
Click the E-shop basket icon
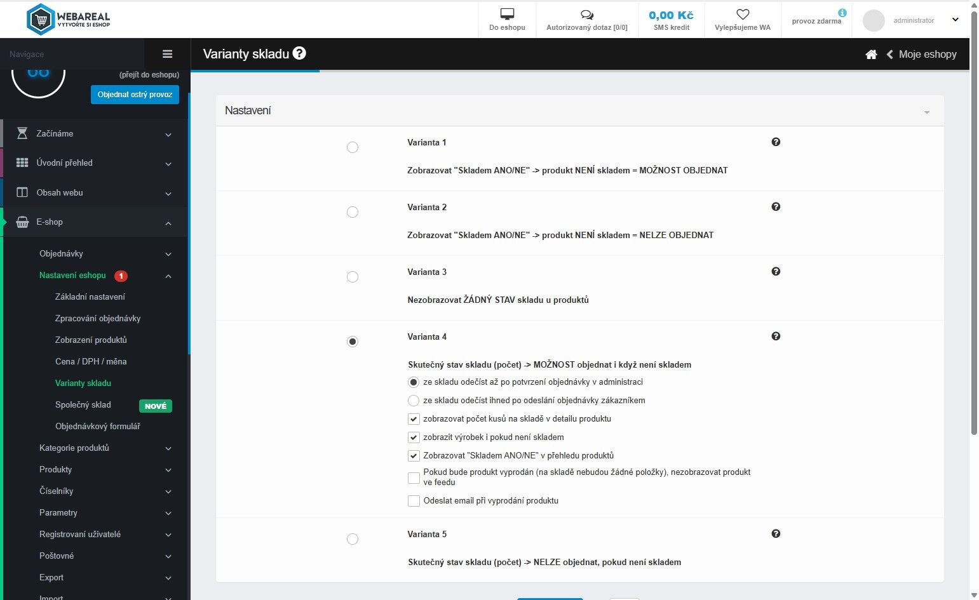pos(22,222)
